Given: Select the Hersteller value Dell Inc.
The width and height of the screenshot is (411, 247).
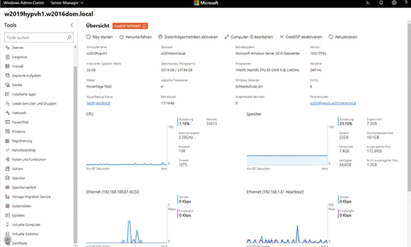Looking at the screenshot, I should point(316,70).
